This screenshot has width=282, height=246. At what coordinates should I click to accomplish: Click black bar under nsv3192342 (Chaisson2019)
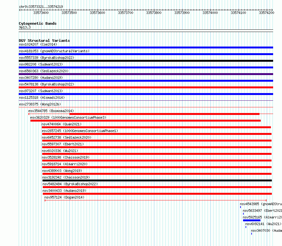157,180
